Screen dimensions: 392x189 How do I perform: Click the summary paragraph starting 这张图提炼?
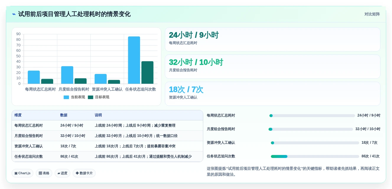point(293,172)
